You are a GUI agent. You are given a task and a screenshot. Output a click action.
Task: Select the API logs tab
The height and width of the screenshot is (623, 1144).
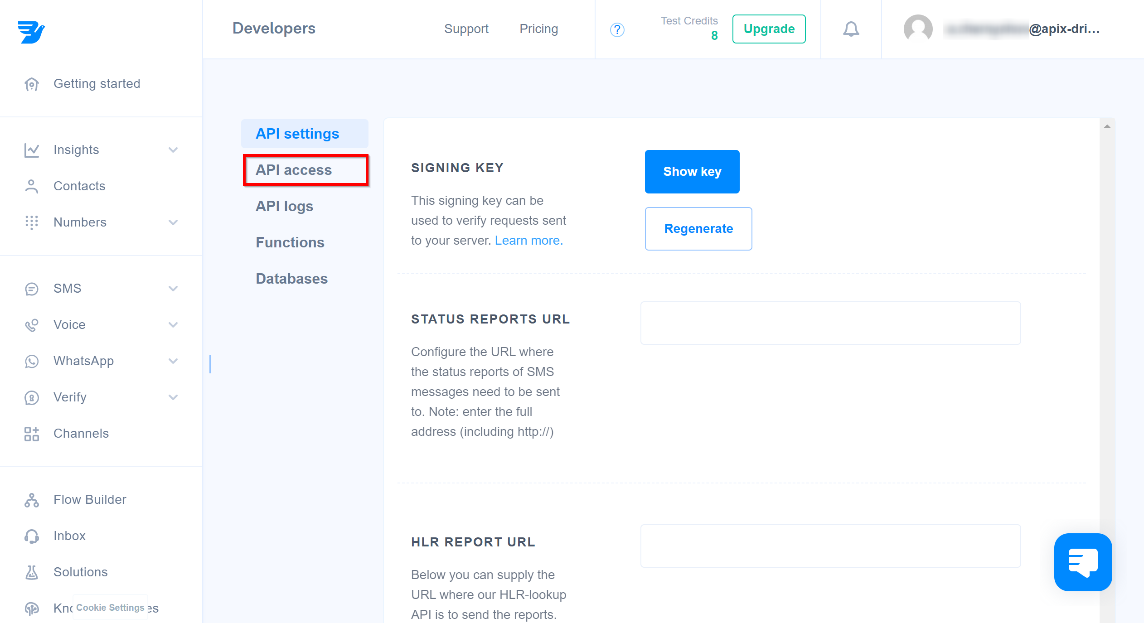point(285,206)
